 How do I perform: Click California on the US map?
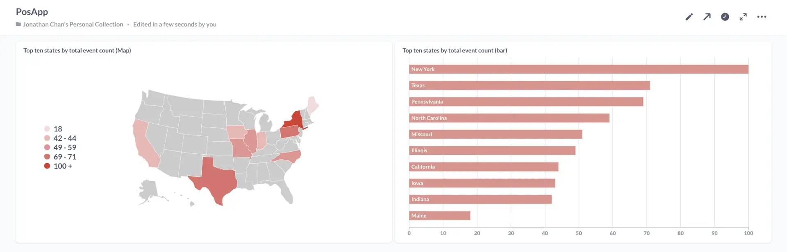(143, 144)
